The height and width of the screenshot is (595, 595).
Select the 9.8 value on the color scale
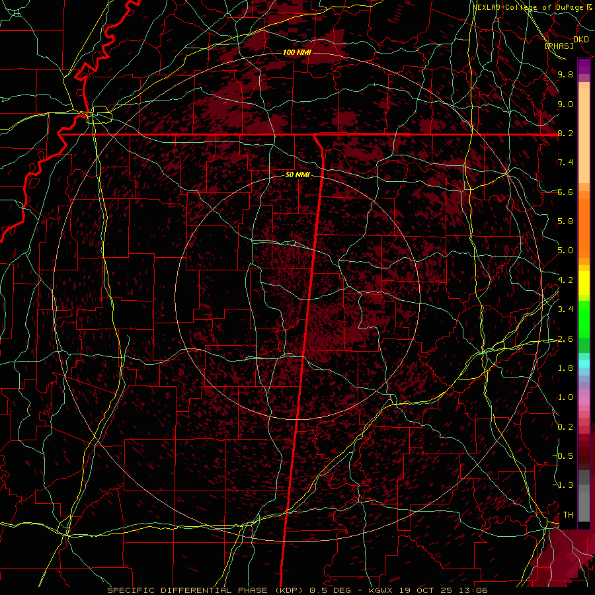(565, 74)
